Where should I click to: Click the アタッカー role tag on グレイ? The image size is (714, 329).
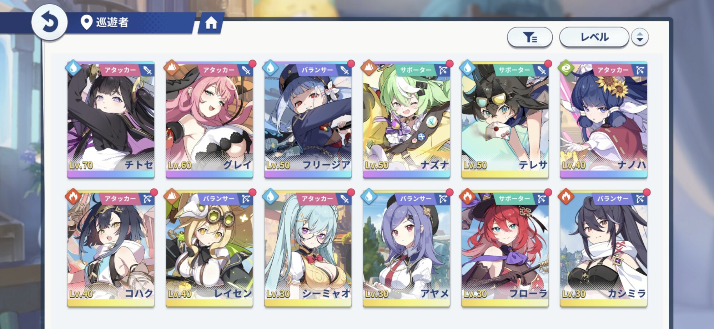pos(218,70)
